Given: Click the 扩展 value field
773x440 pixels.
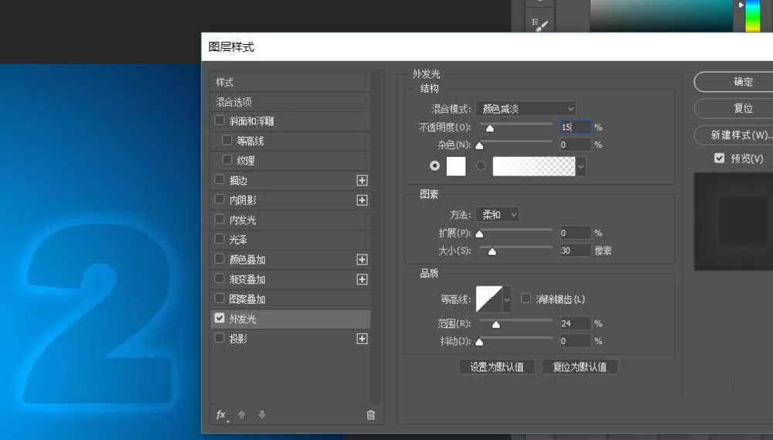Looking at the screenshot, I should coord(575,233).
